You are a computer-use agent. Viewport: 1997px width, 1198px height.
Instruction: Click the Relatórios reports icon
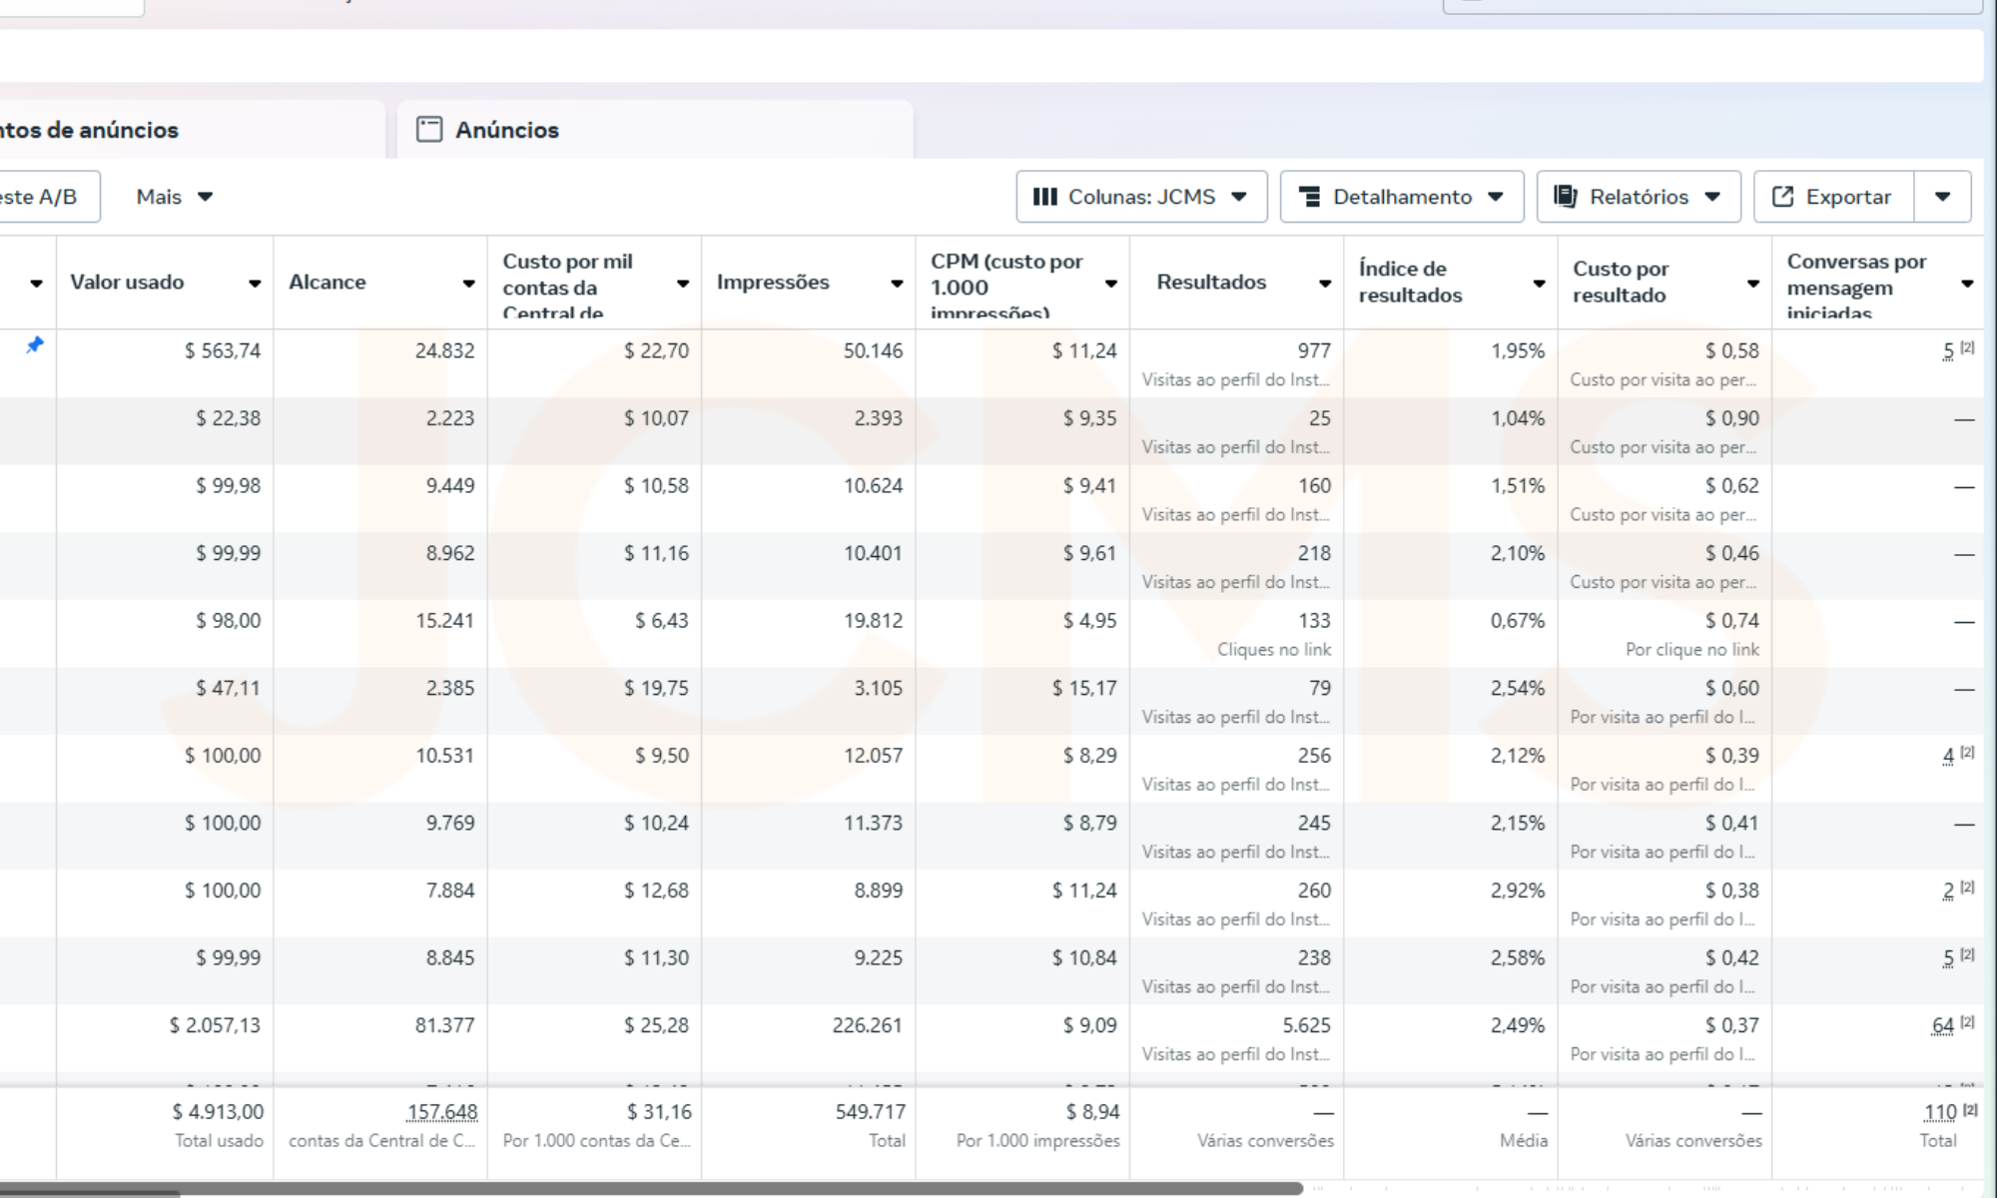point(1565,197)
